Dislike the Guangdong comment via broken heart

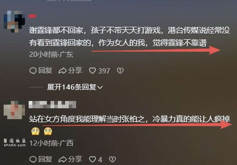coord(120,71)
